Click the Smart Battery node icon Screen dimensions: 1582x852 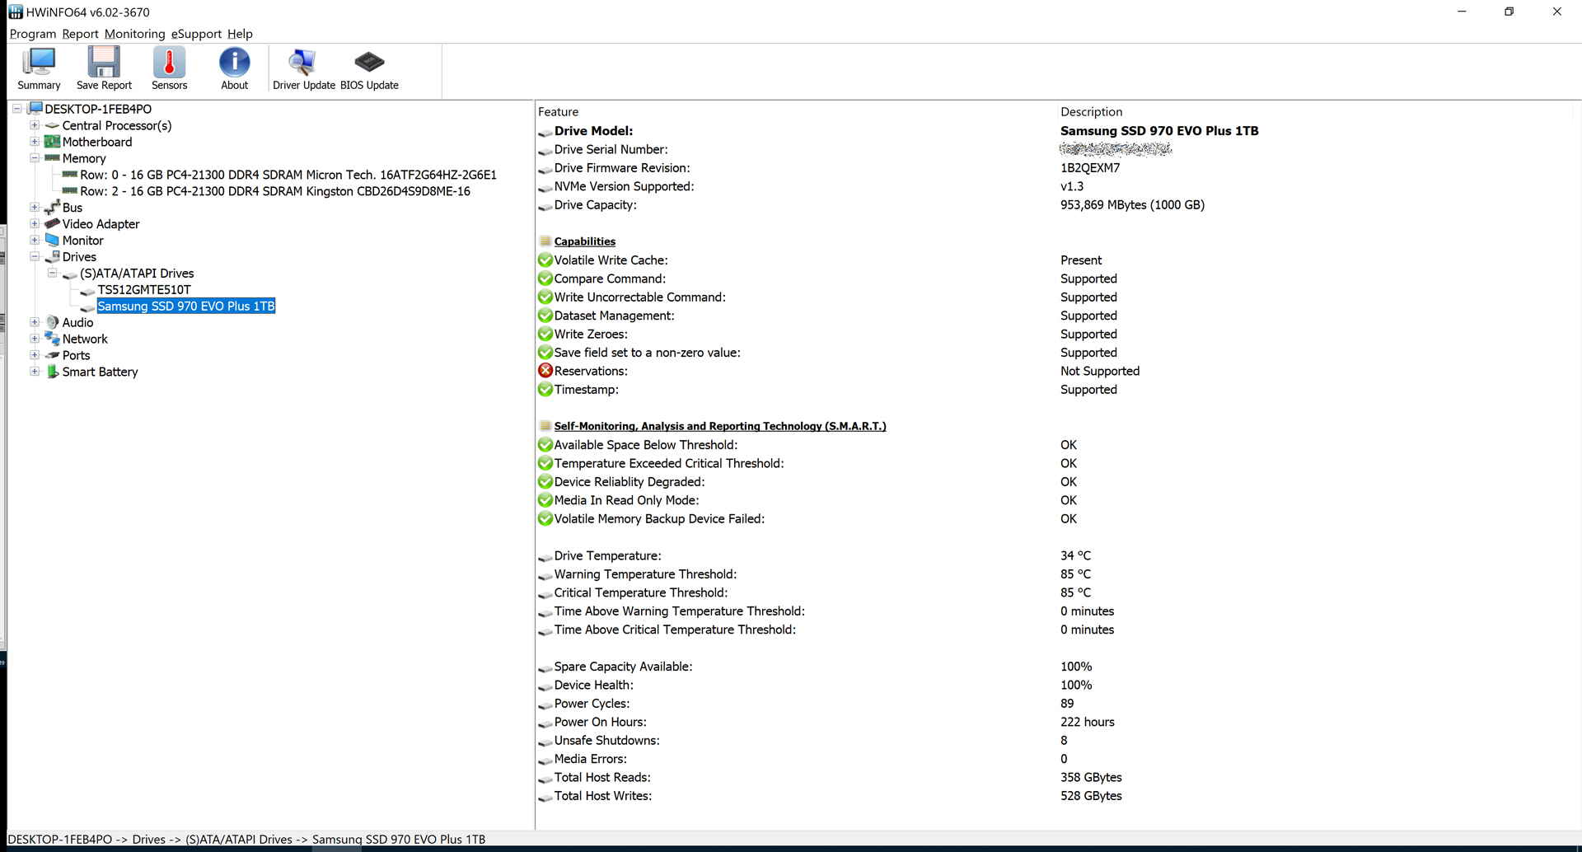pos(52,372)
